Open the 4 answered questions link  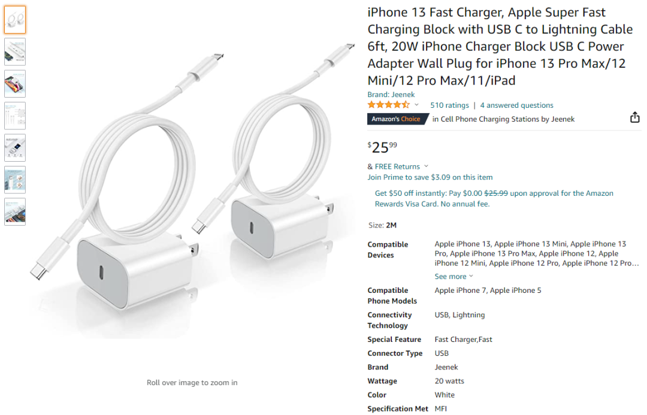(516, 105)
